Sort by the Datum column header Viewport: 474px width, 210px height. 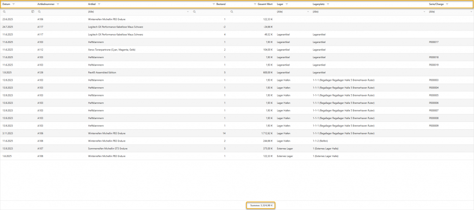[x=6, y=4]
